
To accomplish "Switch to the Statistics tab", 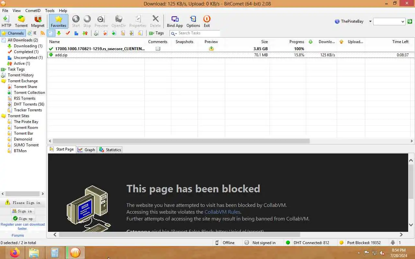I will pyautogui.click(x=110, y=150).
